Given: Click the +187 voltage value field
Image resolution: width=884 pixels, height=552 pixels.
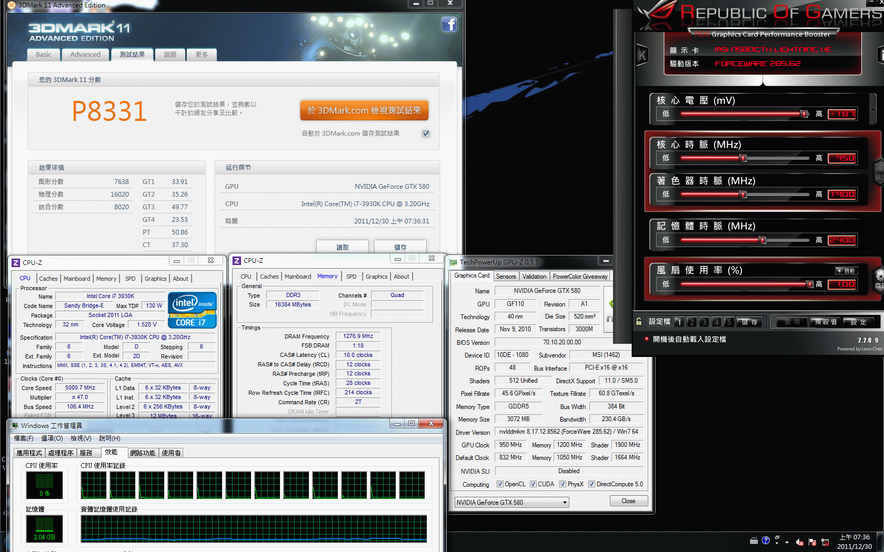Looking at the screenshot, I should pos(842,114).
